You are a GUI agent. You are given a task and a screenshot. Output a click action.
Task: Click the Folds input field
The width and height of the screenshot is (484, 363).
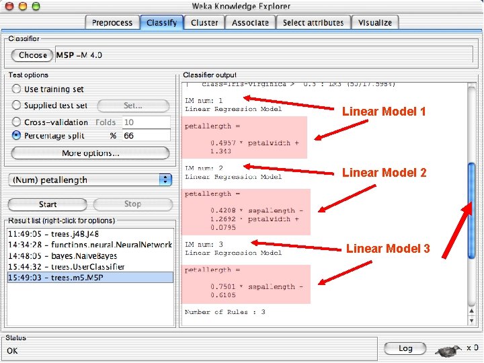(147, 122)
